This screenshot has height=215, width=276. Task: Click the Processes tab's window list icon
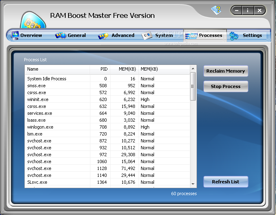click(191, 36)
